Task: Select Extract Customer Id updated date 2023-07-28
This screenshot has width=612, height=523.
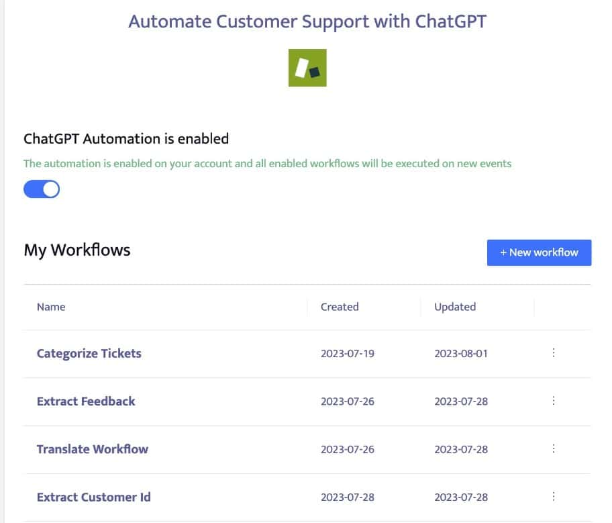Action: 461,497
